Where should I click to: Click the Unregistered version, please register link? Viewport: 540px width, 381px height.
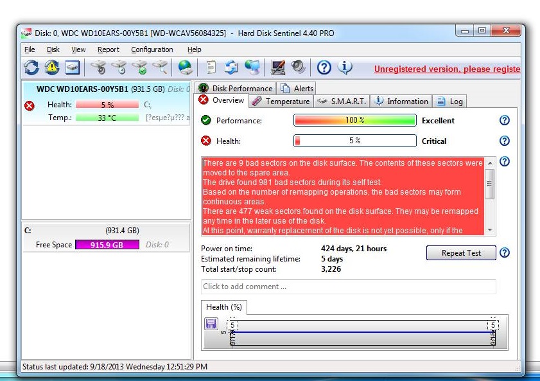coord(447,69)
